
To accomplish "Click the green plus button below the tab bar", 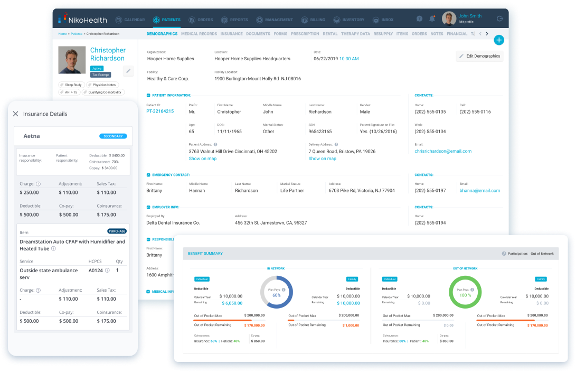I will [x=498, y=40].
